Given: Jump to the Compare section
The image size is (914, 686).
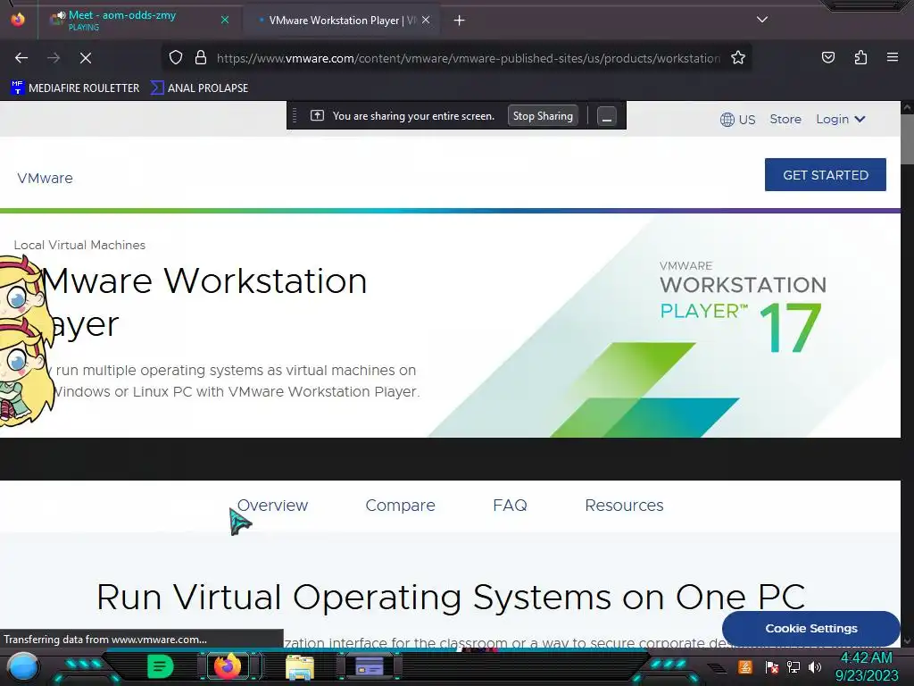Looking at the screenshot, I should [x=400, y=506].
